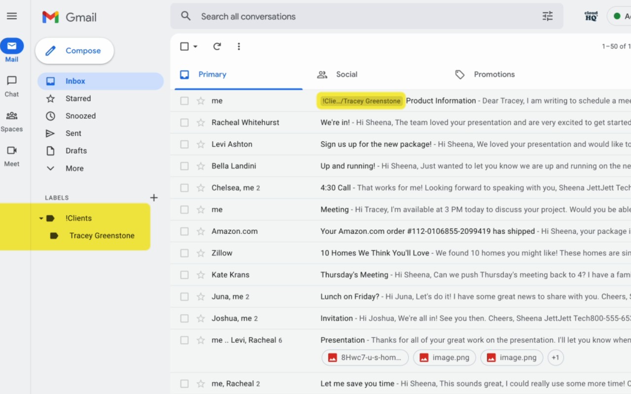Select the Juna Lunch on Friday checkbox
Screen dimensions: 631x394
(184, 296)
